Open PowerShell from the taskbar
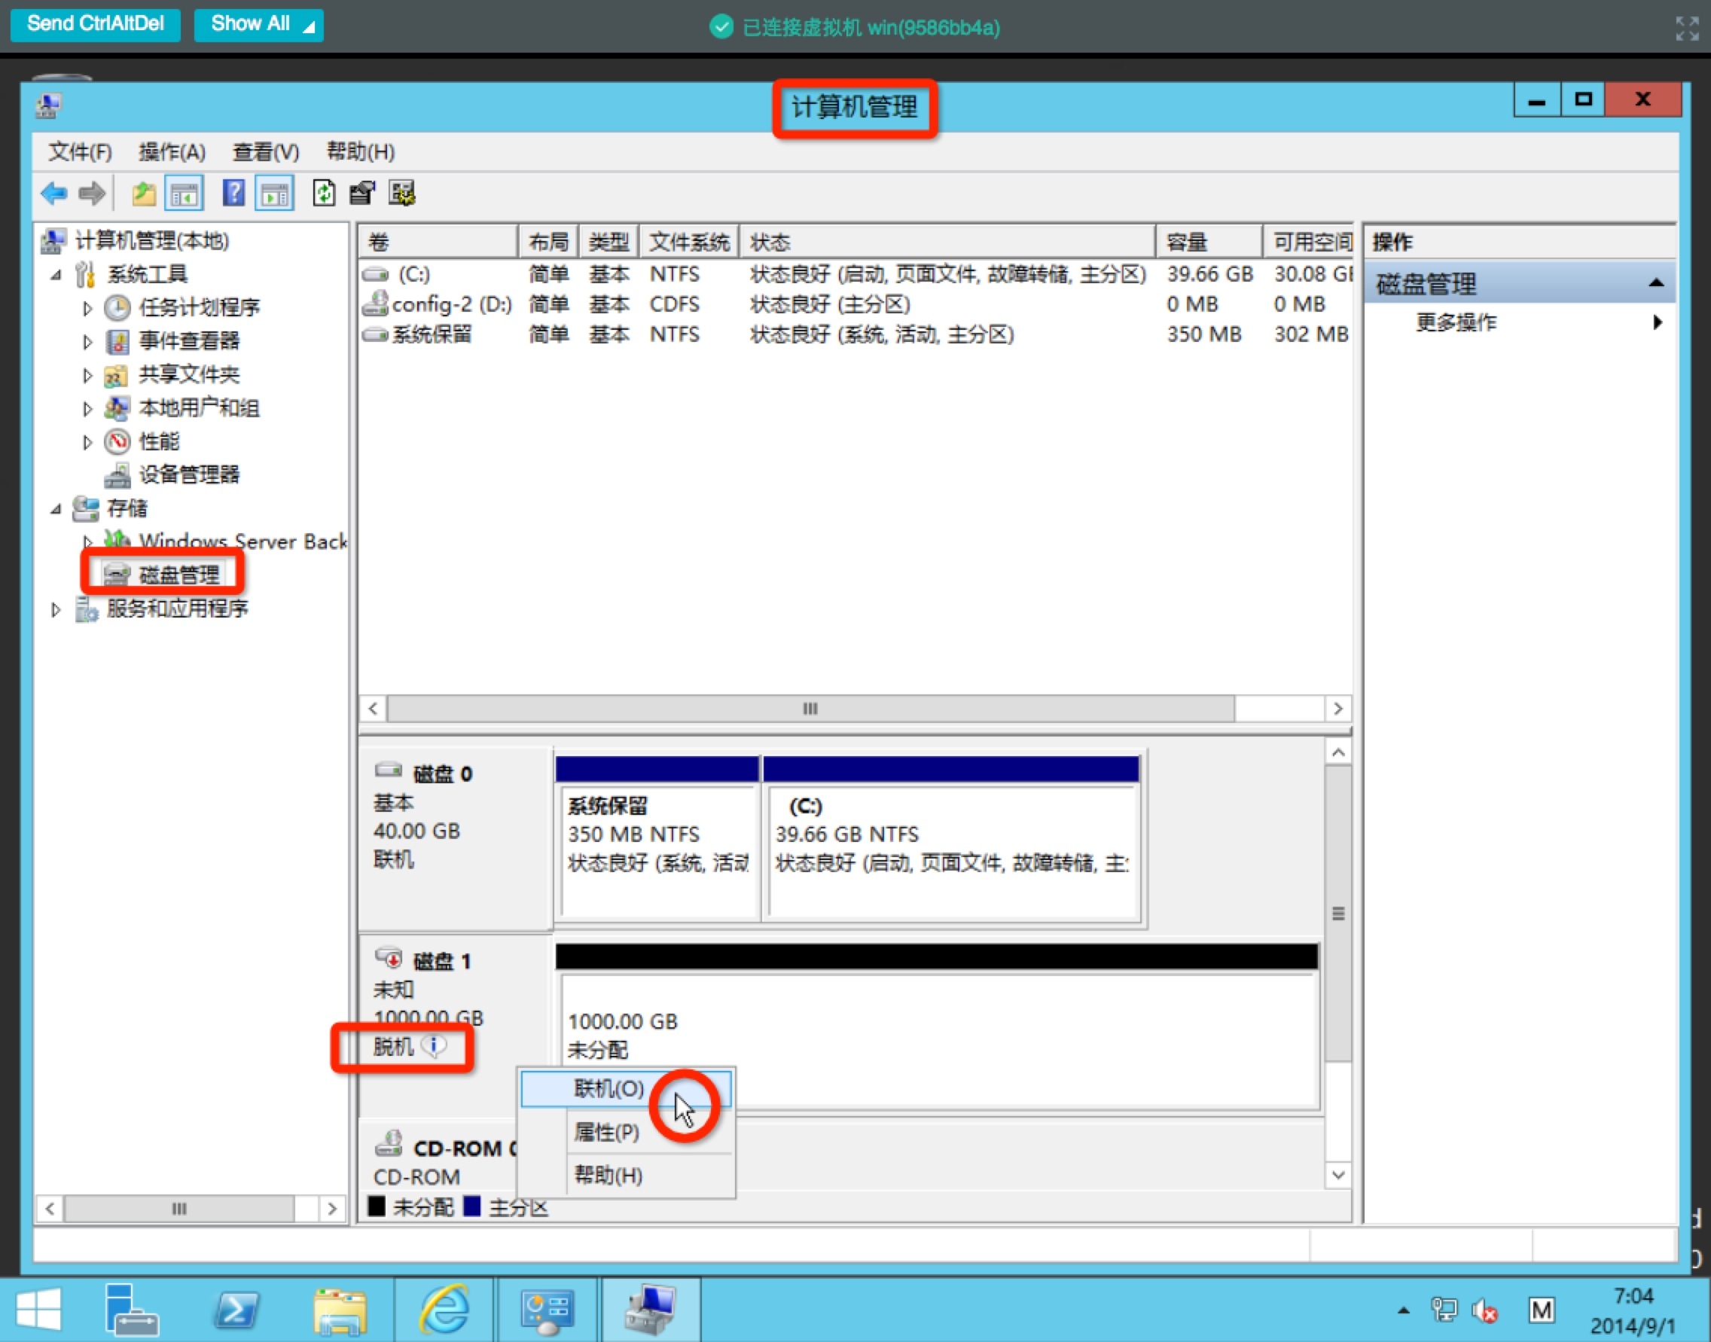Viewport: 1711px width, 1342px height. tap(236, 1310)
